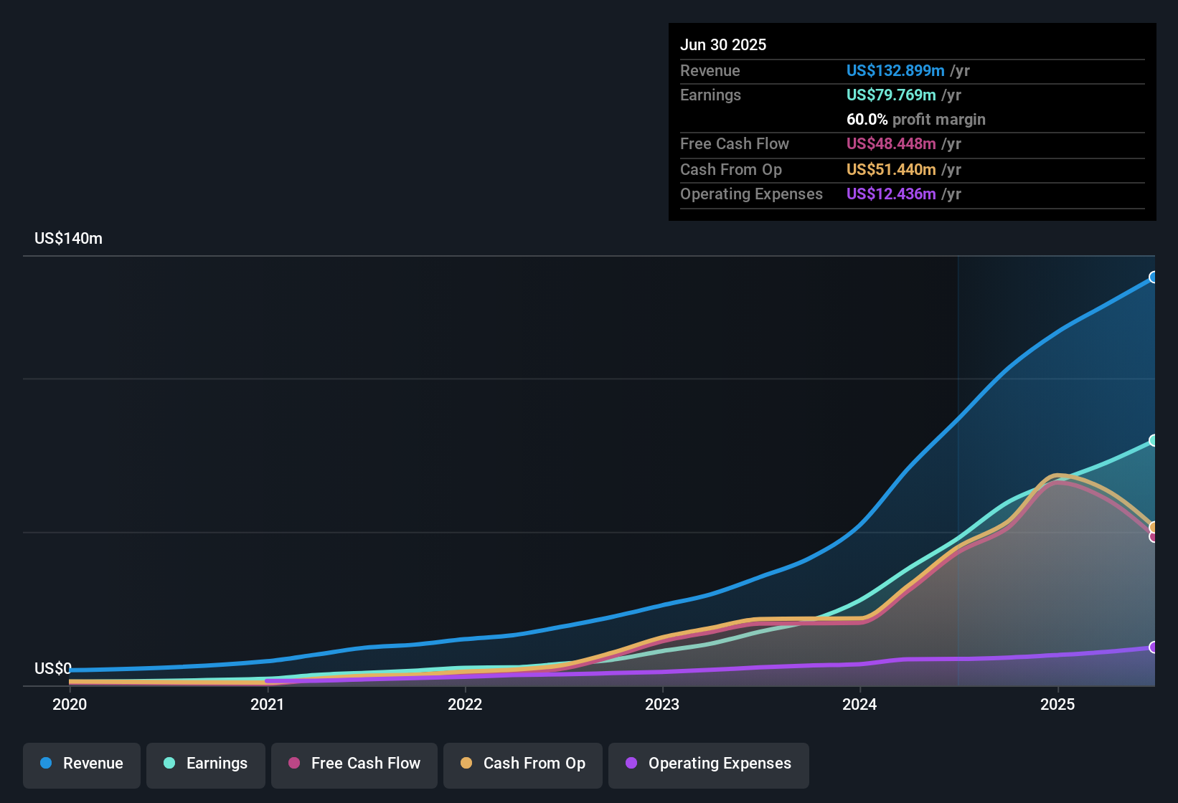Click the Cash From Op endpoint marker
This screenshot has width=1178, height=803.
pos(1154,527)
